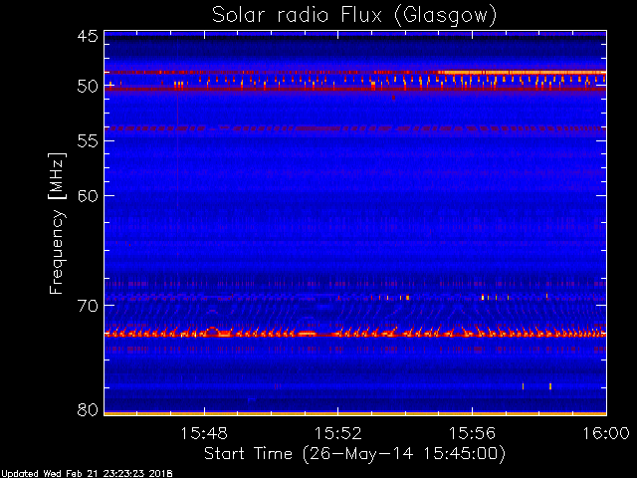Select the 50 frequency tick label
Viewport: 637px width, 478px height.
click(x=88, y=87)
